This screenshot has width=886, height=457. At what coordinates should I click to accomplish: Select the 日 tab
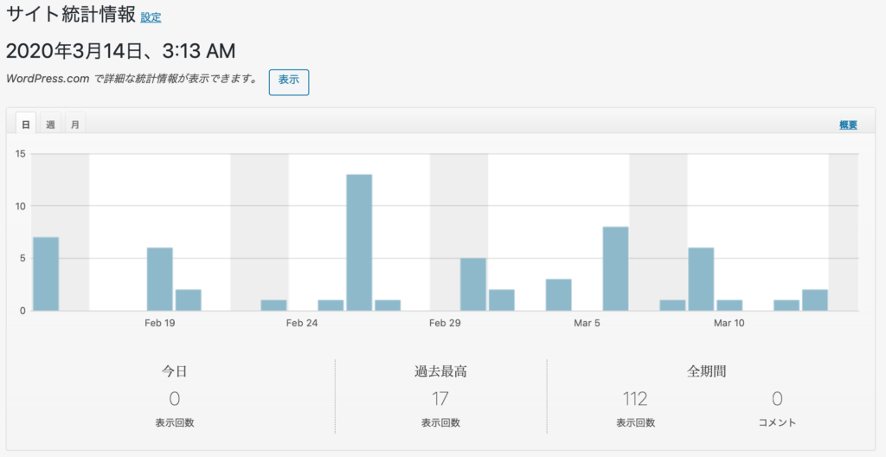coord(26,125)
